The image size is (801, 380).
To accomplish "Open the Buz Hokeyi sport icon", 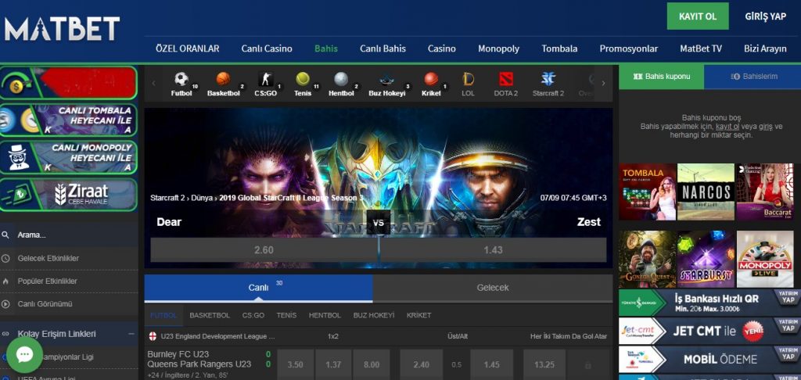I will pos(386,80).
